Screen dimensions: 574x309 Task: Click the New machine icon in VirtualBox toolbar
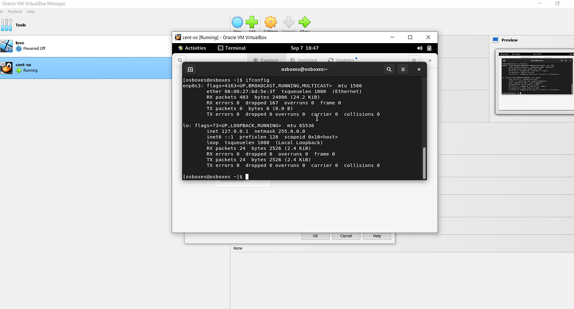(237, 22)
